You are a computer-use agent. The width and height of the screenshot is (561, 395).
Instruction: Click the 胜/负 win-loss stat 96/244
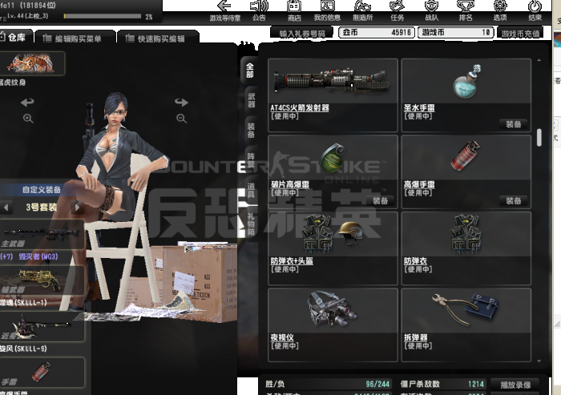(x=377, y=385)
